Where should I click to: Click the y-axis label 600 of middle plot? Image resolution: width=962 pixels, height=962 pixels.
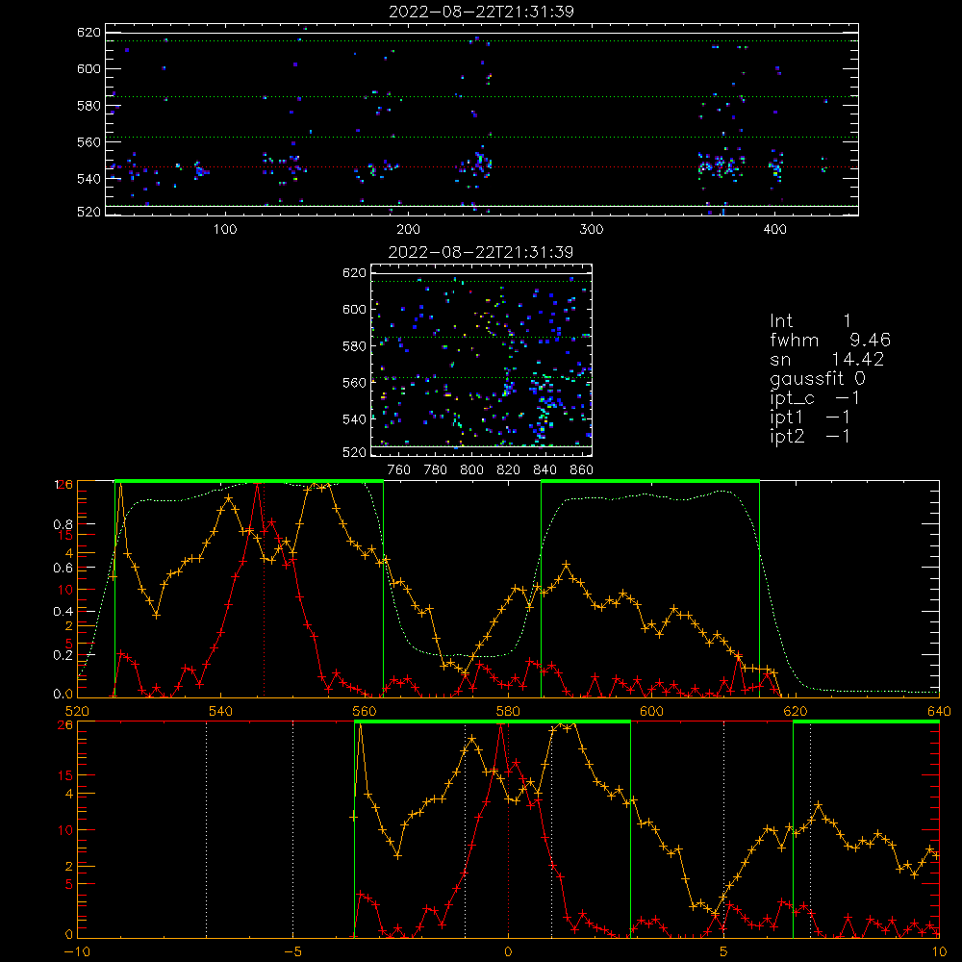pyautogui.click(x=354, y=309)
